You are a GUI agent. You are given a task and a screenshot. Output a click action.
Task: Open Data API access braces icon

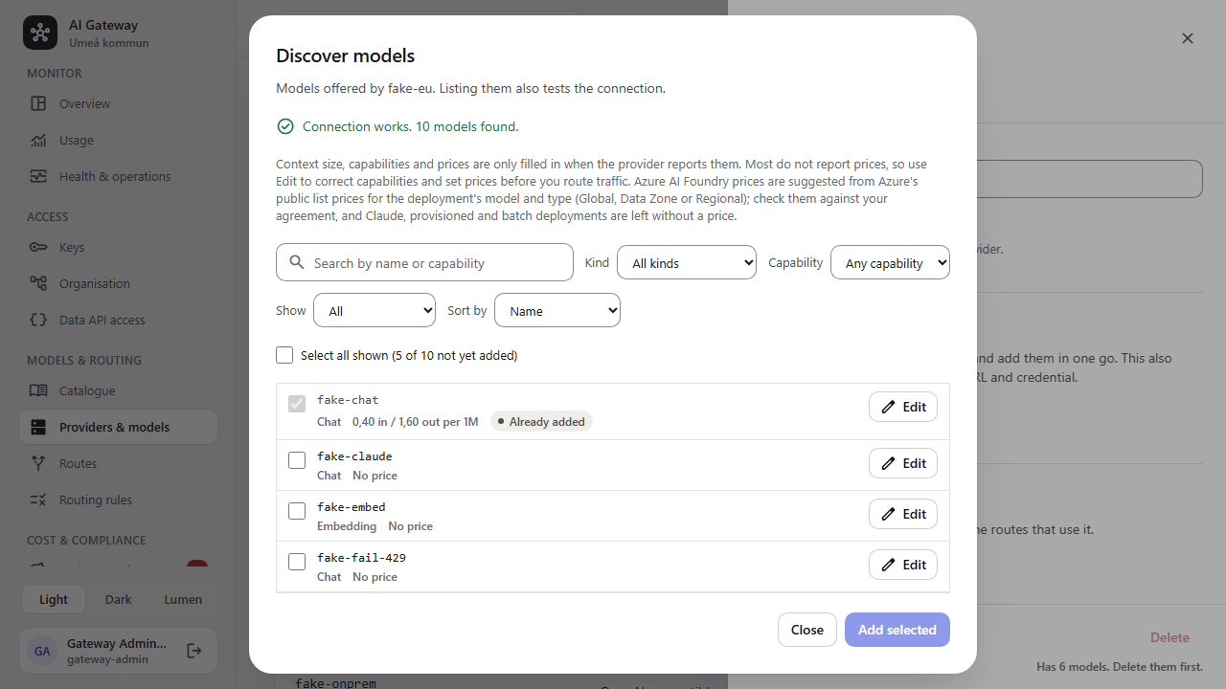click(x=38, y=320)
